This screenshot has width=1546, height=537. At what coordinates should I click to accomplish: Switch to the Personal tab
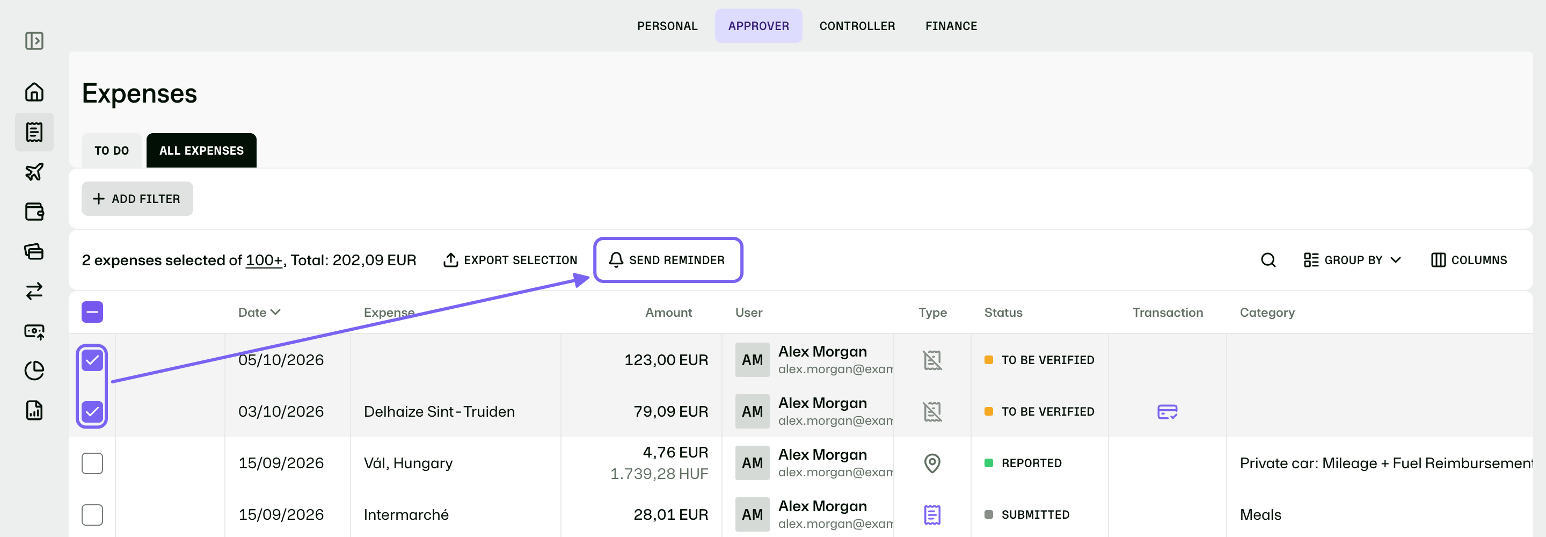pyautogui.click(x=667, y=26)
